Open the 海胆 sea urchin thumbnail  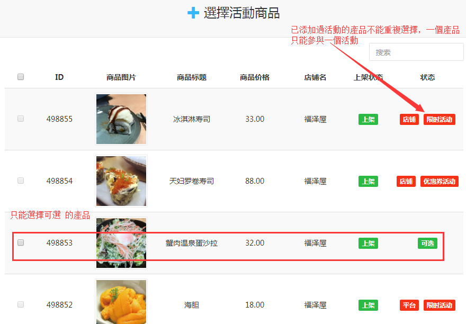(121, 302)
